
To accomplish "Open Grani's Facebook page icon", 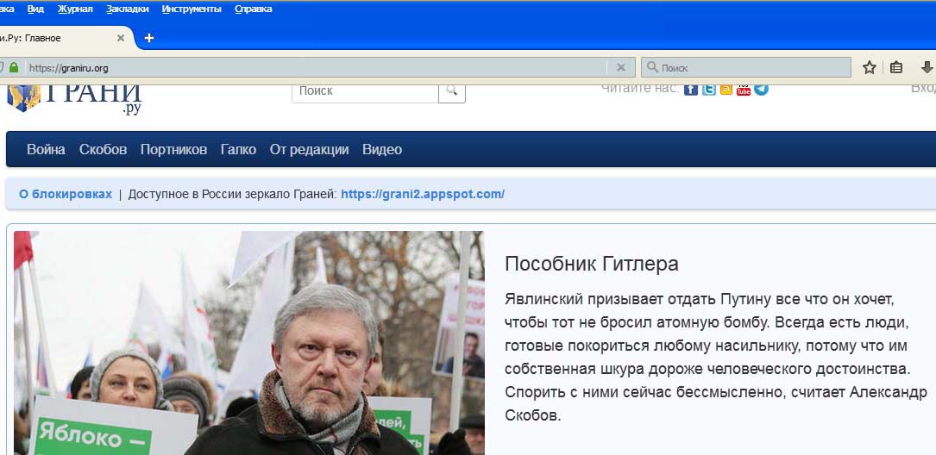I will (691, 90).
